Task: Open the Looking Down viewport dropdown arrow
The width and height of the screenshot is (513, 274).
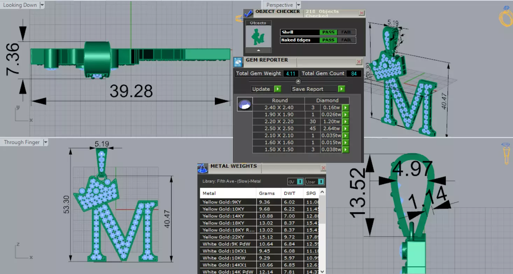Action: click(42, 5)
